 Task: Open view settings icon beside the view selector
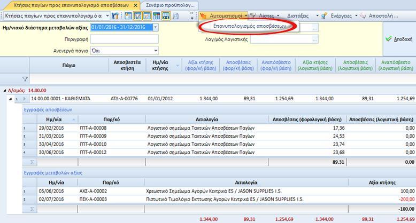point(115,15)
